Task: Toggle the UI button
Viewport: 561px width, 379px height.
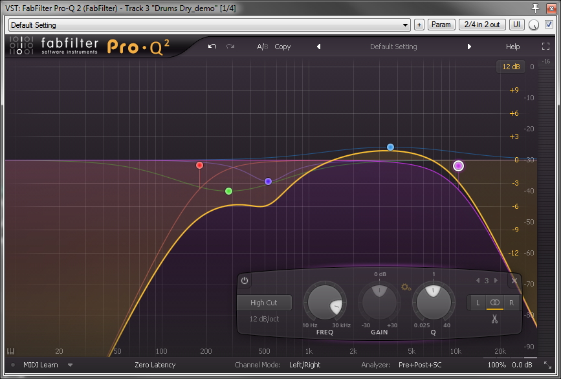Action: point(516,25)
